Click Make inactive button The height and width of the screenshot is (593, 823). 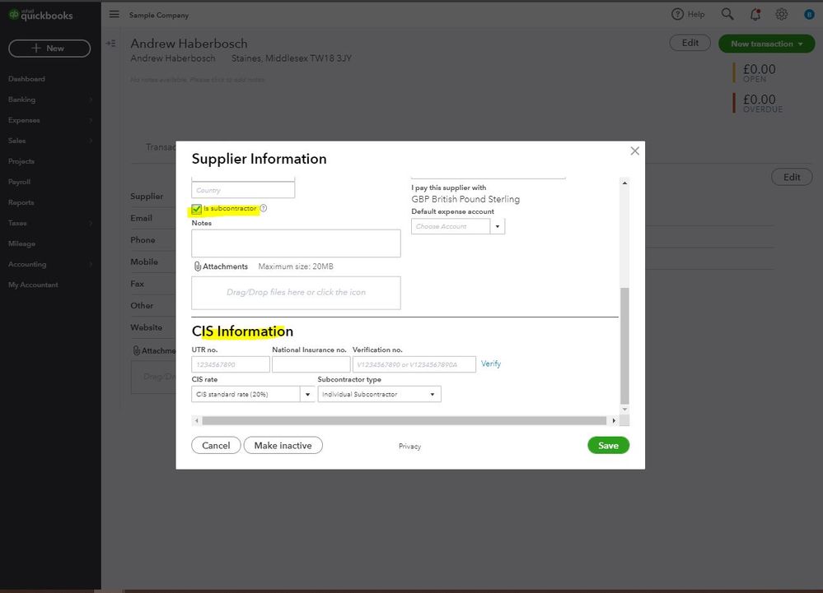(x=283, y=445)
